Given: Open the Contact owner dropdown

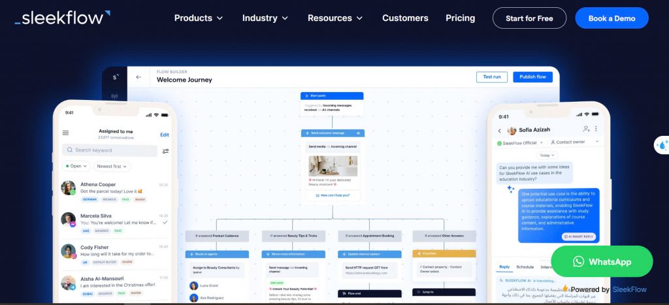Looking at the screenshot, I should (575, 142).
